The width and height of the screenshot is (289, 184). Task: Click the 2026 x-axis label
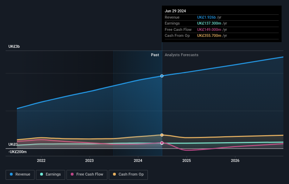coord(235,160)
